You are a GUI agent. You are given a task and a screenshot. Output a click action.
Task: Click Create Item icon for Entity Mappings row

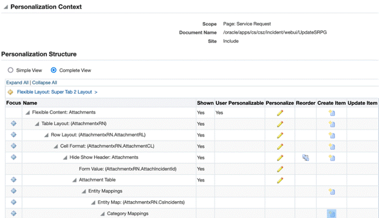point(332,192)
